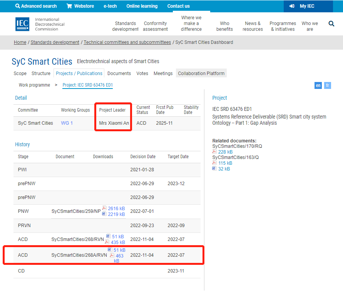
Task: Open Where we make a difference menu
Action: click(191, 23)
